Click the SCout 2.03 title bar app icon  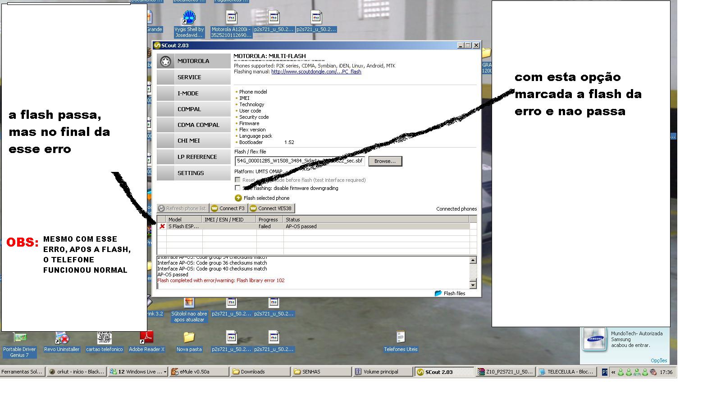click(x=157, y=45)
